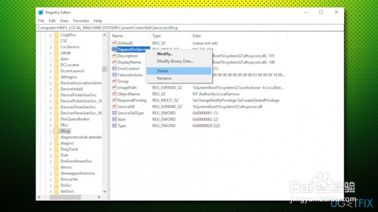Click the NT Authority\LocalService data cell

click(x=216, y=94)
